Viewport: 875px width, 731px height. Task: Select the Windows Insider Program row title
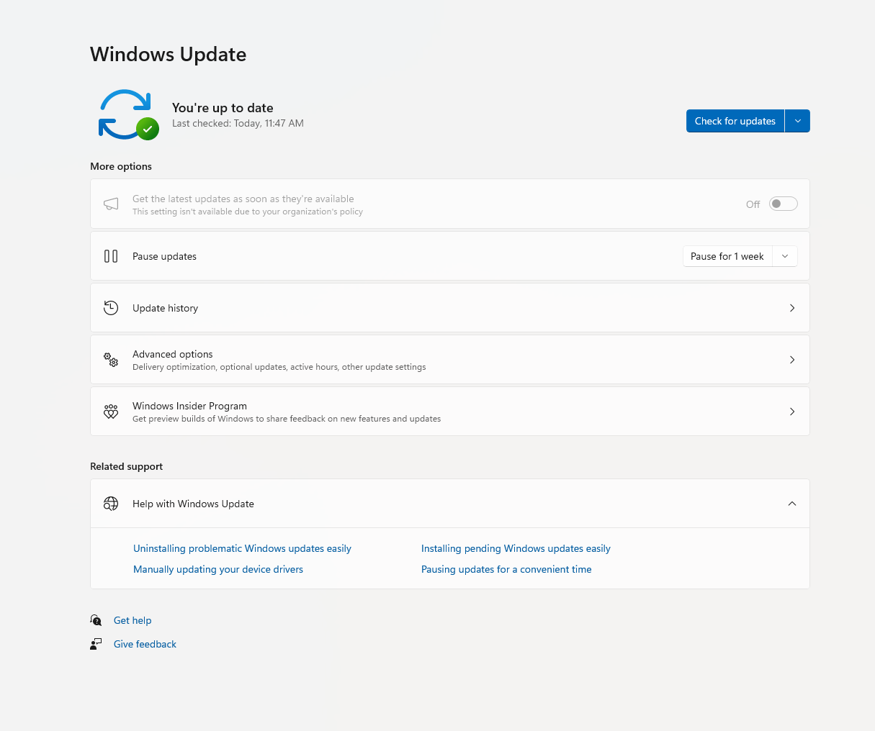coord(189,406)
